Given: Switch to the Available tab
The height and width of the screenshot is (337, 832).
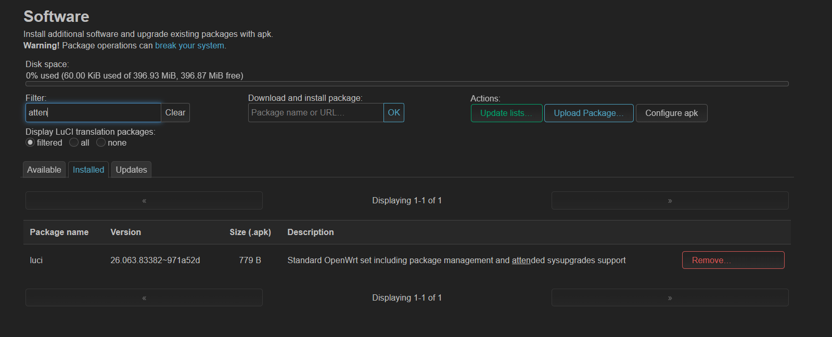Looking at the screenshot, I should (x=44, y=170).
